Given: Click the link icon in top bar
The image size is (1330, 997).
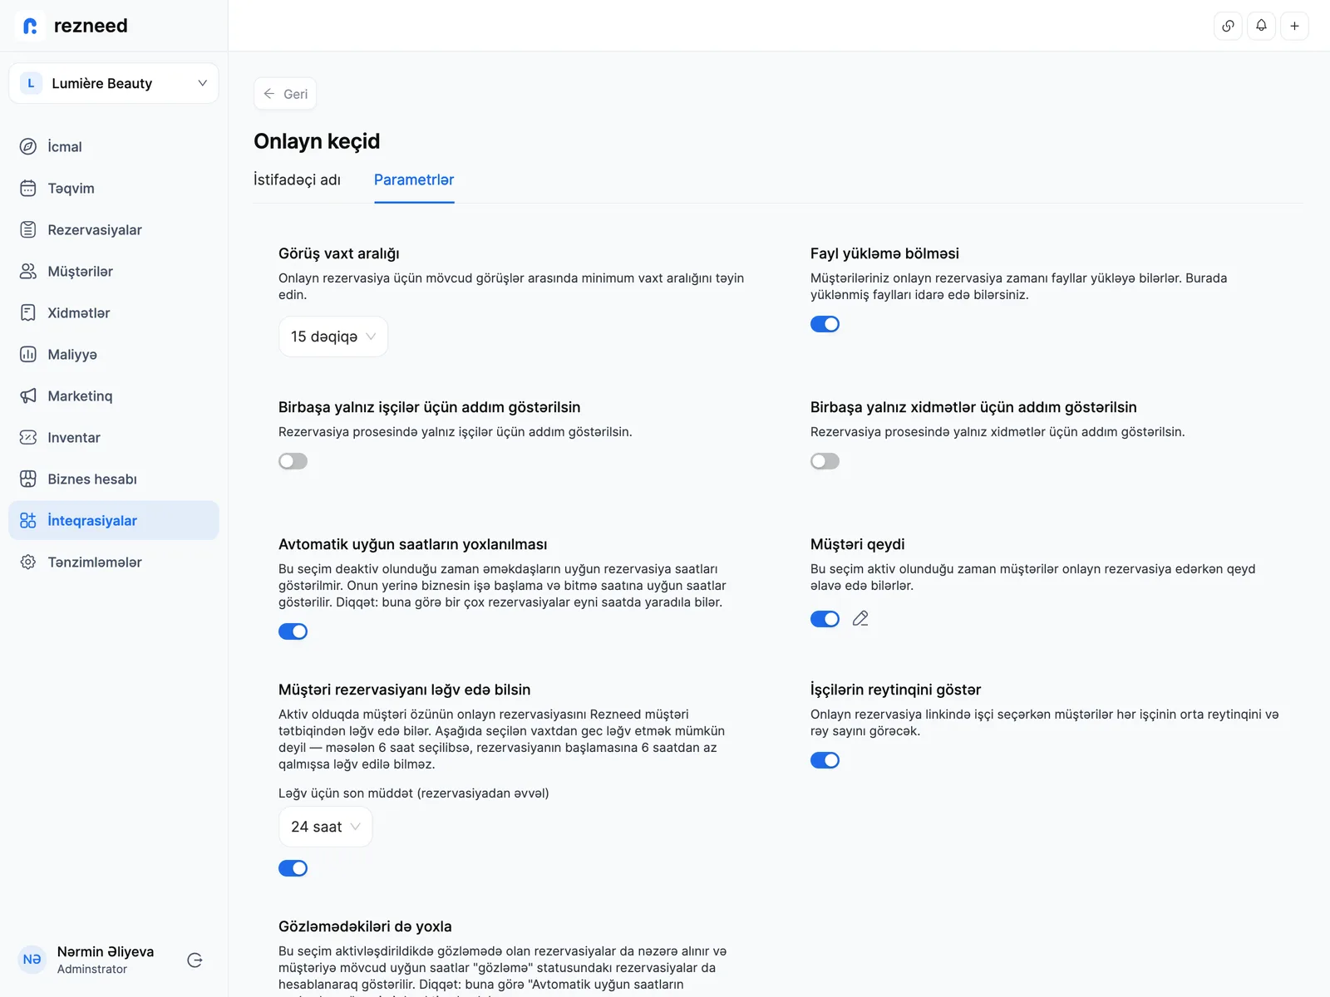Looking at the screenshot, I should pos(1228,26).
